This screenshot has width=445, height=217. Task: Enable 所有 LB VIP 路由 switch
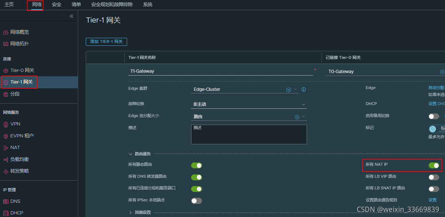[434, 177]
